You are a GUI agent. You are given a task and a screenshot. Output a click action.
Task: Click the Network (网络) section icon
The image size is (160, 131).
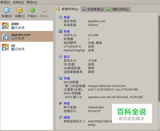[60, 117]
